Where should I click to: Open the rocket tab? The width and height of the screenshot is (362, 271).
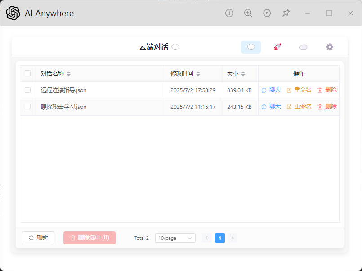(x=277, y=47)
